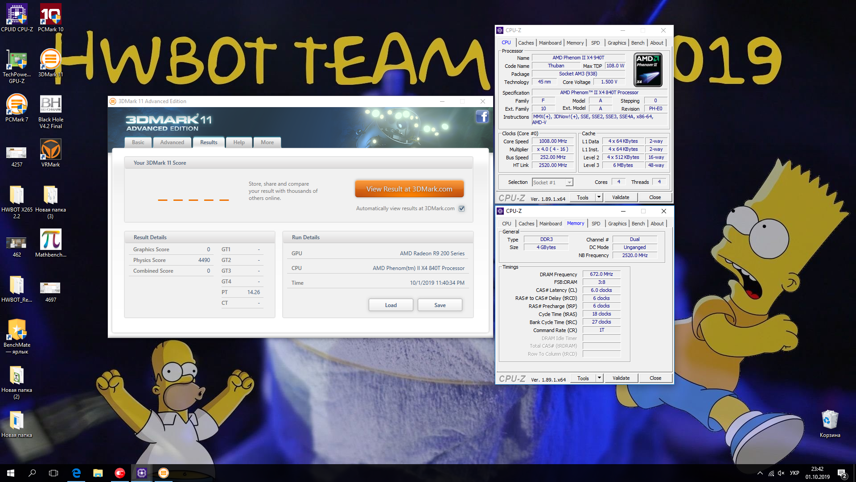
Task: Click View Result at 3DMark.com button
Action: point(409,189)
